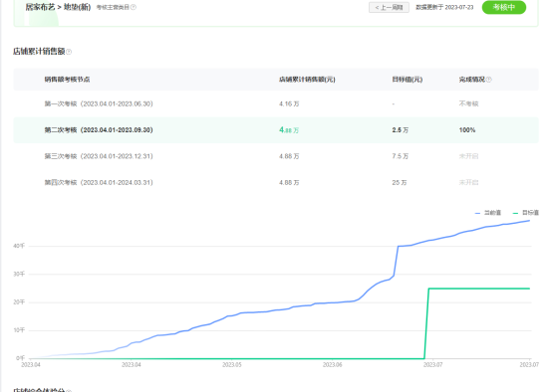Click 销售额考核节点 column header
This screenshot has width=548, height=392.
pyautogui.click(x=67, y=80)
